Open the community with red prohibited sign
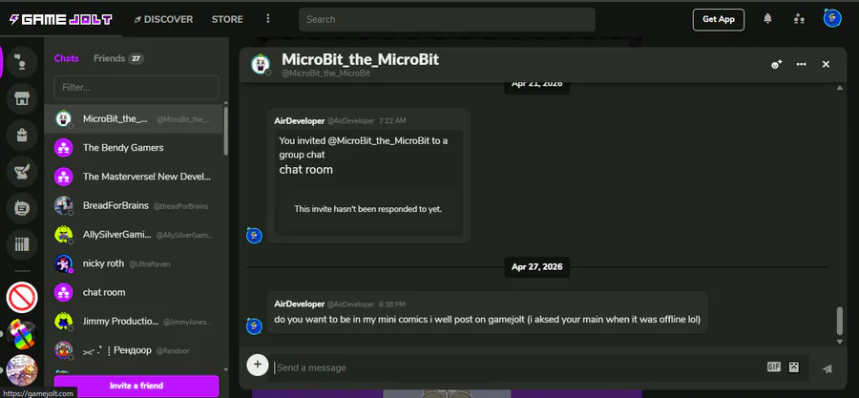Viewport: 859px width, 398px height. click(x=22, y=297)
